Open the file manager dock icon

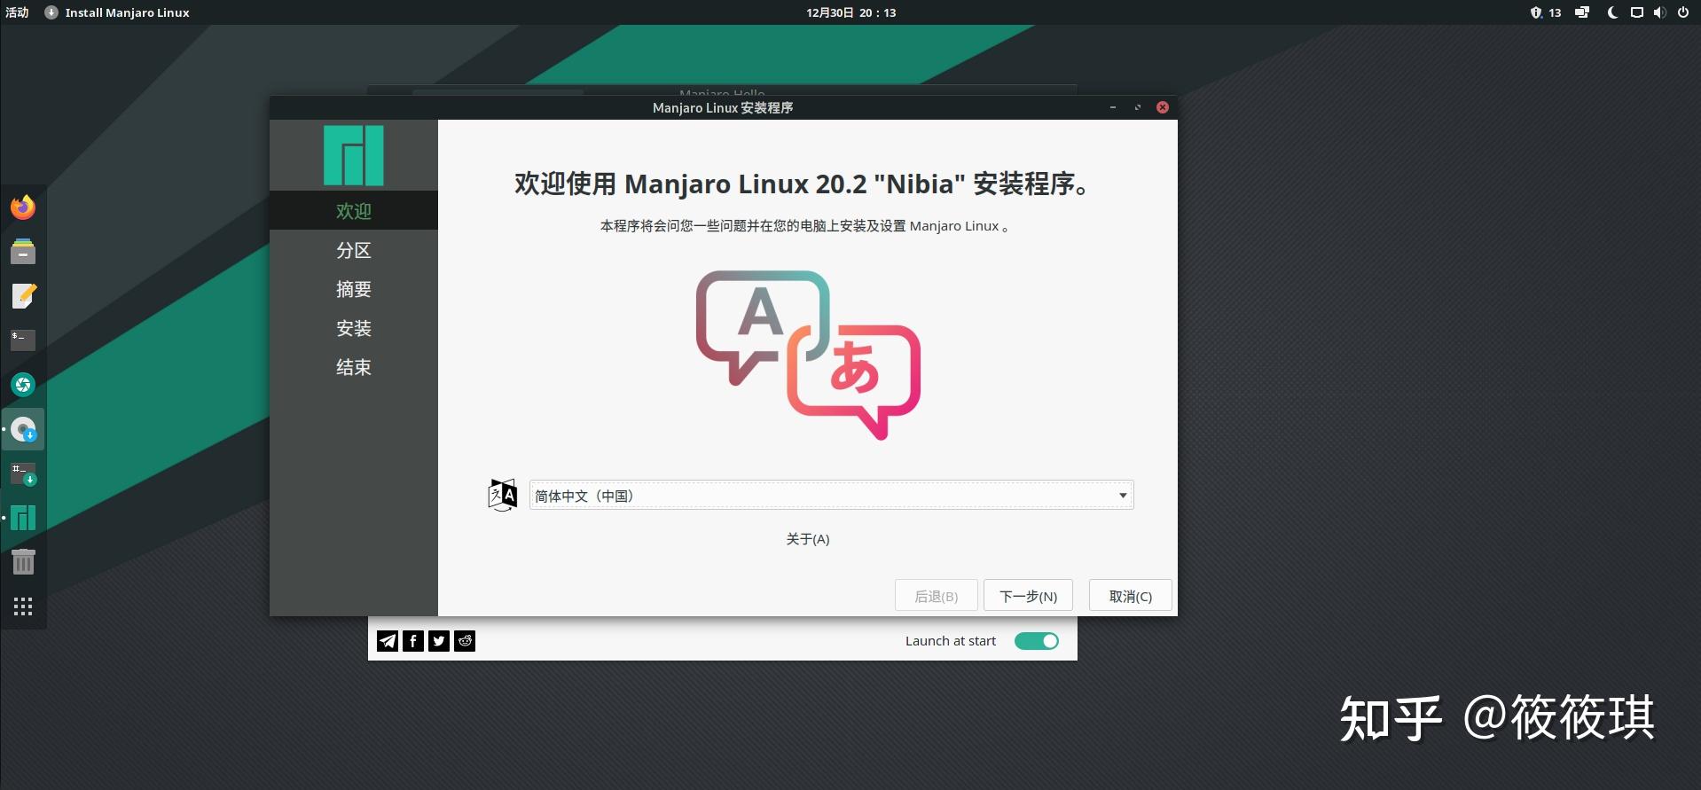click(x=23, y=252)
